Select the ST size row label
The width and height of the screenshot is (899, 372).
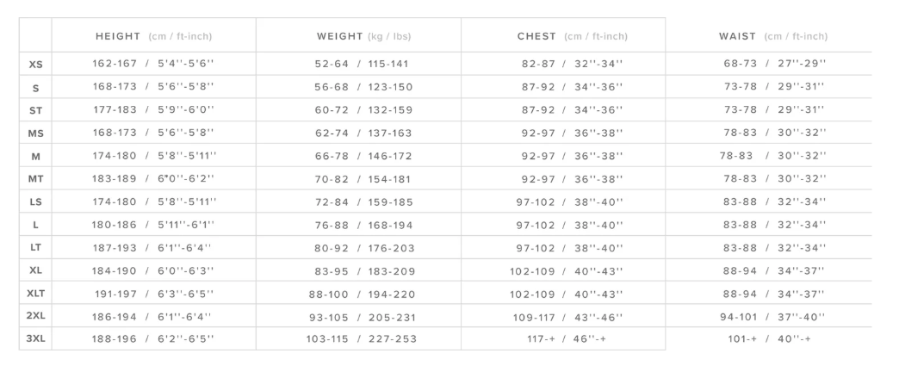click(x=35, y=110)
